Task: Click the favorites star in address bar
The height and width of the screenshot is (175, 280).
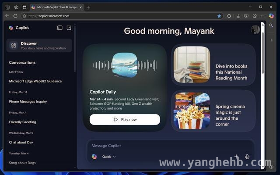Action: click(219, 16)
